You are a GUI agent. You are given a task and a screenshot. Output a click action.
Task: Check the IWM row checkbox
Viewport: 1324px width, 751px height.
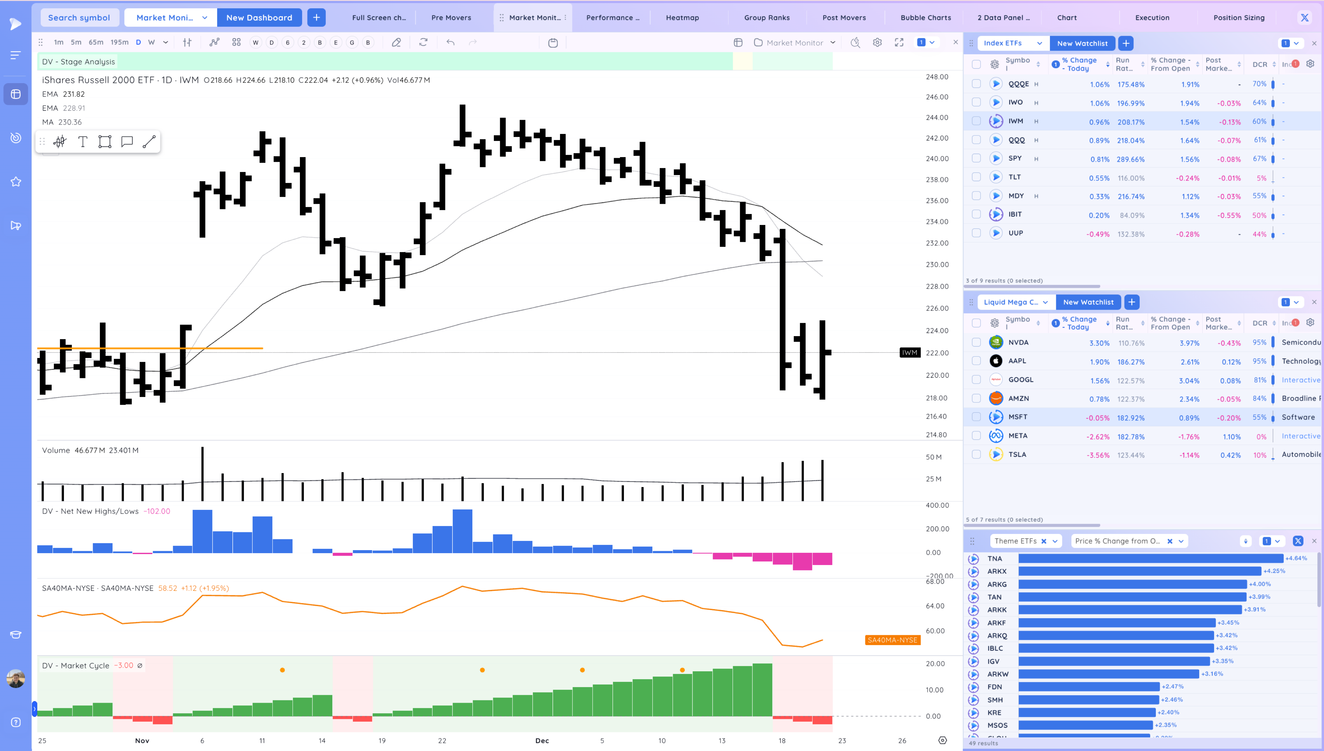point(976,121)
